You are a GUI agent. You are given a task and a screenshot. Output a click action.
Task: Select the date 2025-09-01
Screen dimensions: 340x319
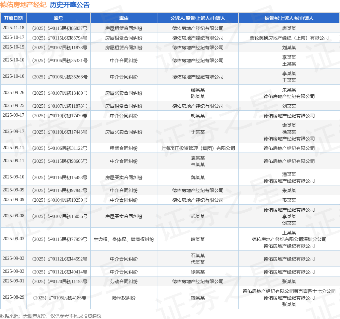[13, 281]
